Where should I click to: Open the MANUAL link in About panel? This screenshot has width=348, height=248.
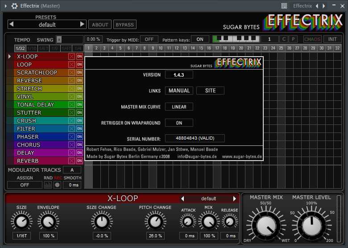pos(179,91)
